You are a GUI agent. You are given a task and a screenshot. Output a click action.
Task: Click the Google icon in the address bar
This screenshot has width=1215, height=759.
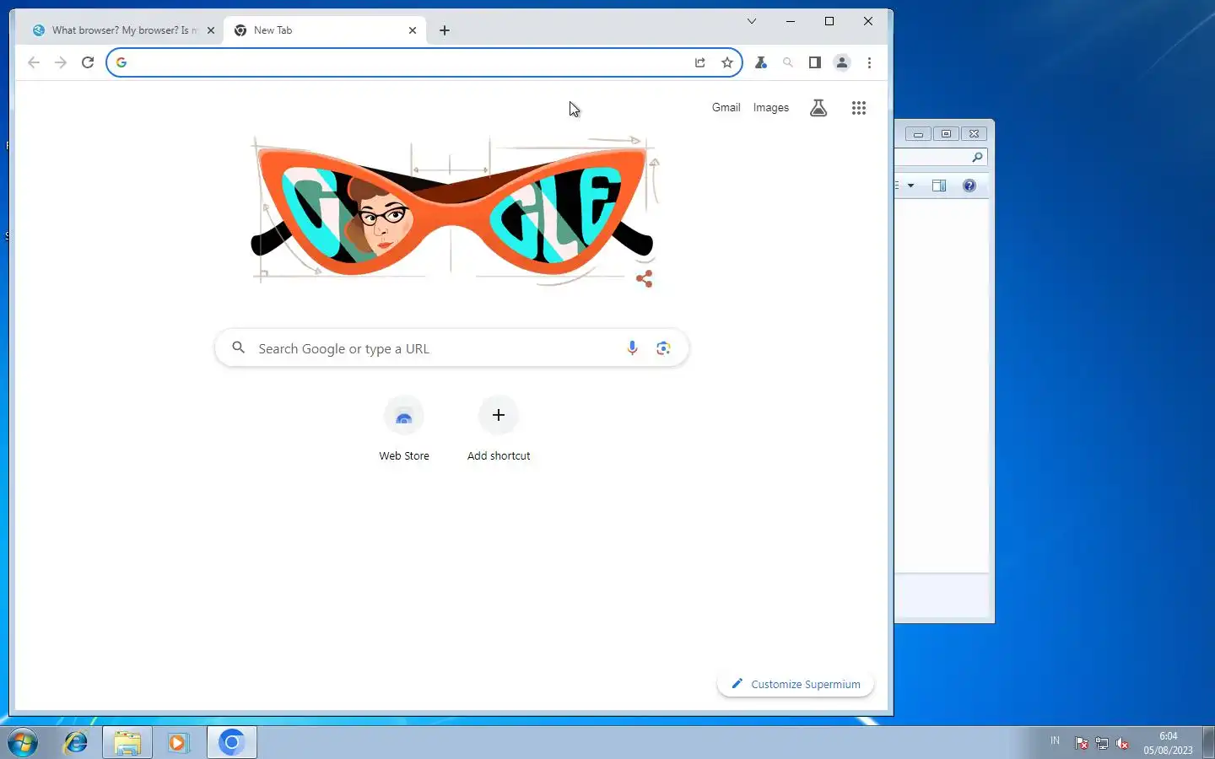click(x=121, y=62)
